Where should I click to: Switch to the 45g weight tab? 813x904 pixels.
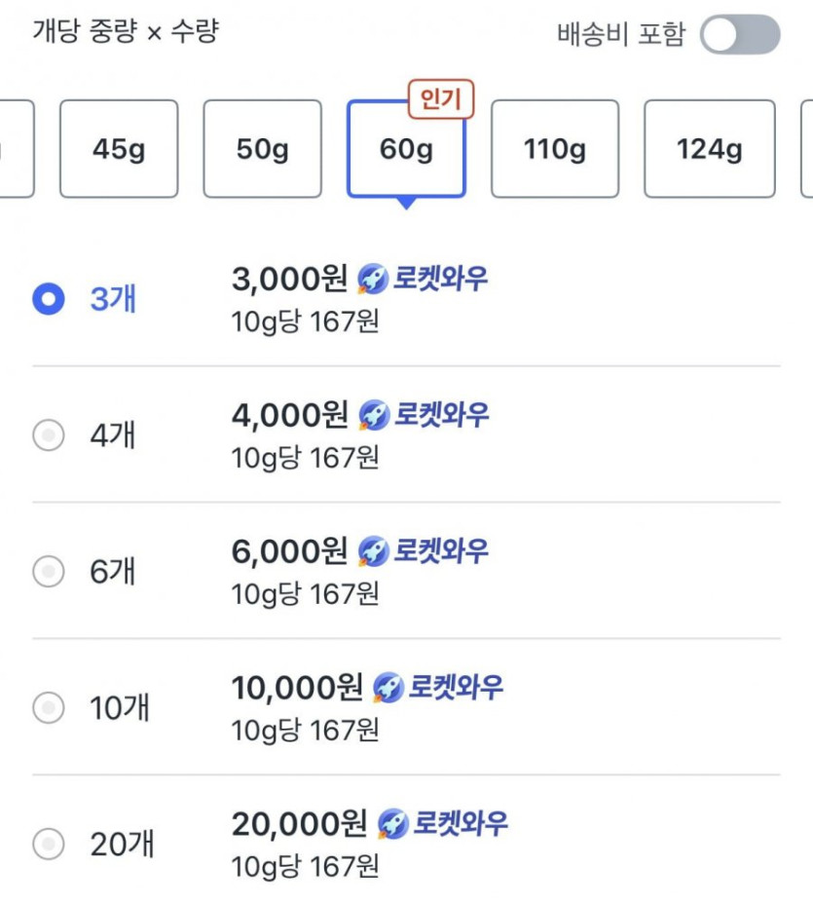coord(119,149)
